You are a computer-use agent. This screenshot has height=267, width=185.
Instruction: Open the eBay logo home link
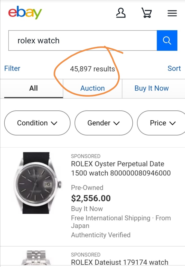pyautogui.click(x=25, y=12)
